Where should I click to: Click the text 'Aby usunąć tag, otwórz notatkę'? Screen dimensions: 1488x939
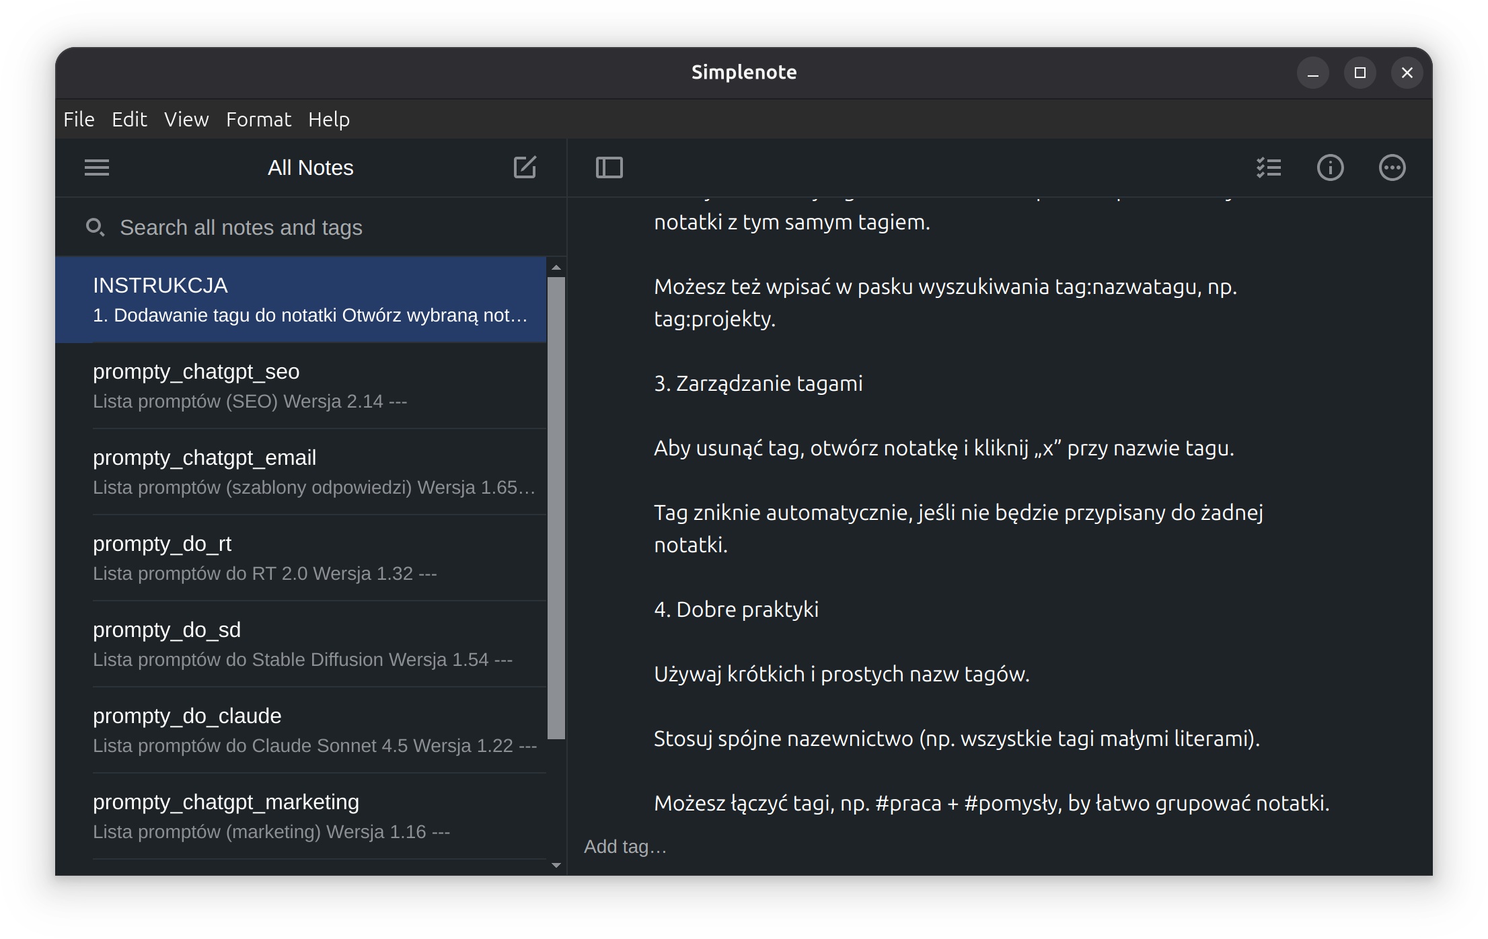point(806,448)
